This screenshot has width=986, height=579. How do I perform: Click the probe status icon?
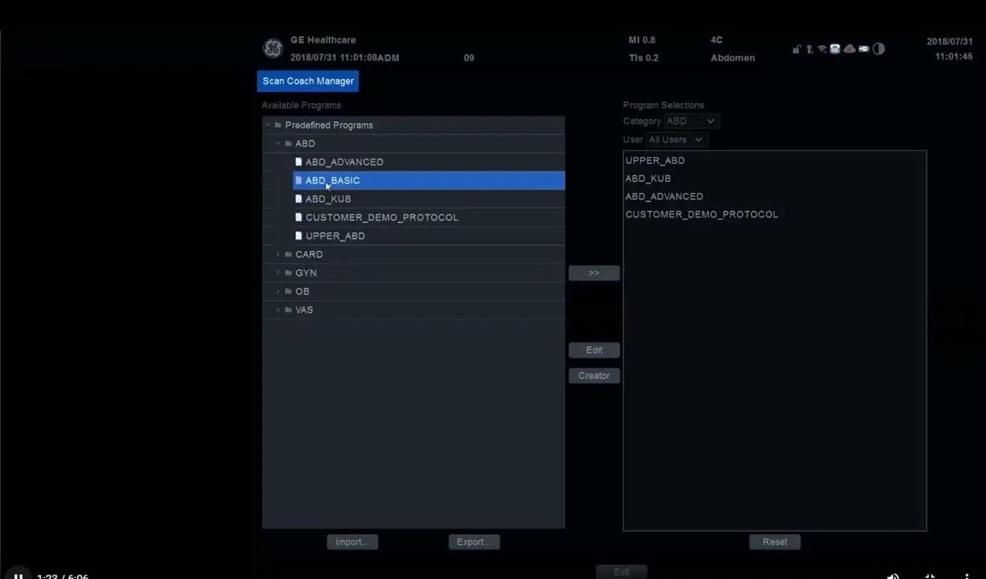tap(808, 48)
